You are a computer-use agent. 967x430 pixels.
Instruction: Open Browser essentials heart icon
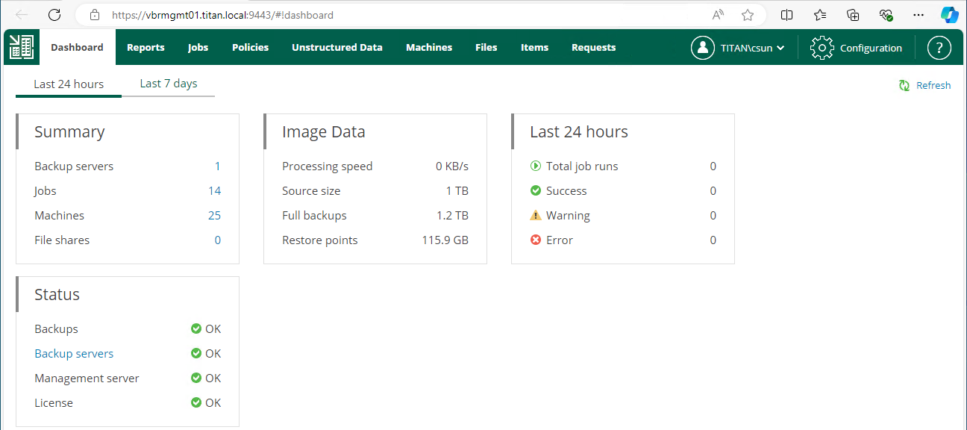(886, 15)
